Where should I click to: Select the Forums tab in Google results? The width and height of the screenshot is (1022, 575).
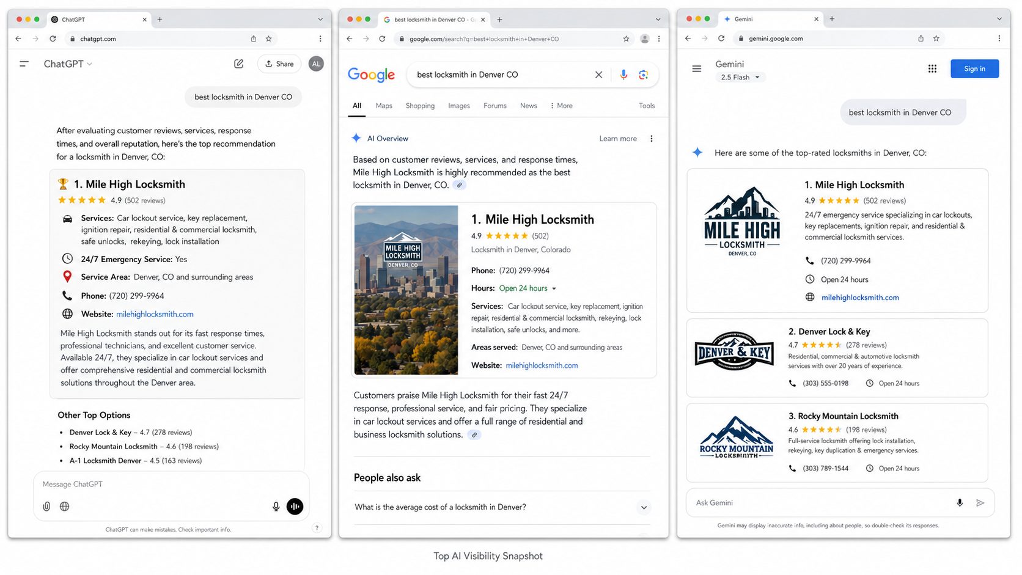coord(495,106)
